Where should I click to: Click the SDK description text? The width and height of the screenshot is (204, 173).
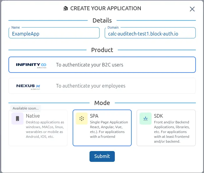[x=172, y=132]
